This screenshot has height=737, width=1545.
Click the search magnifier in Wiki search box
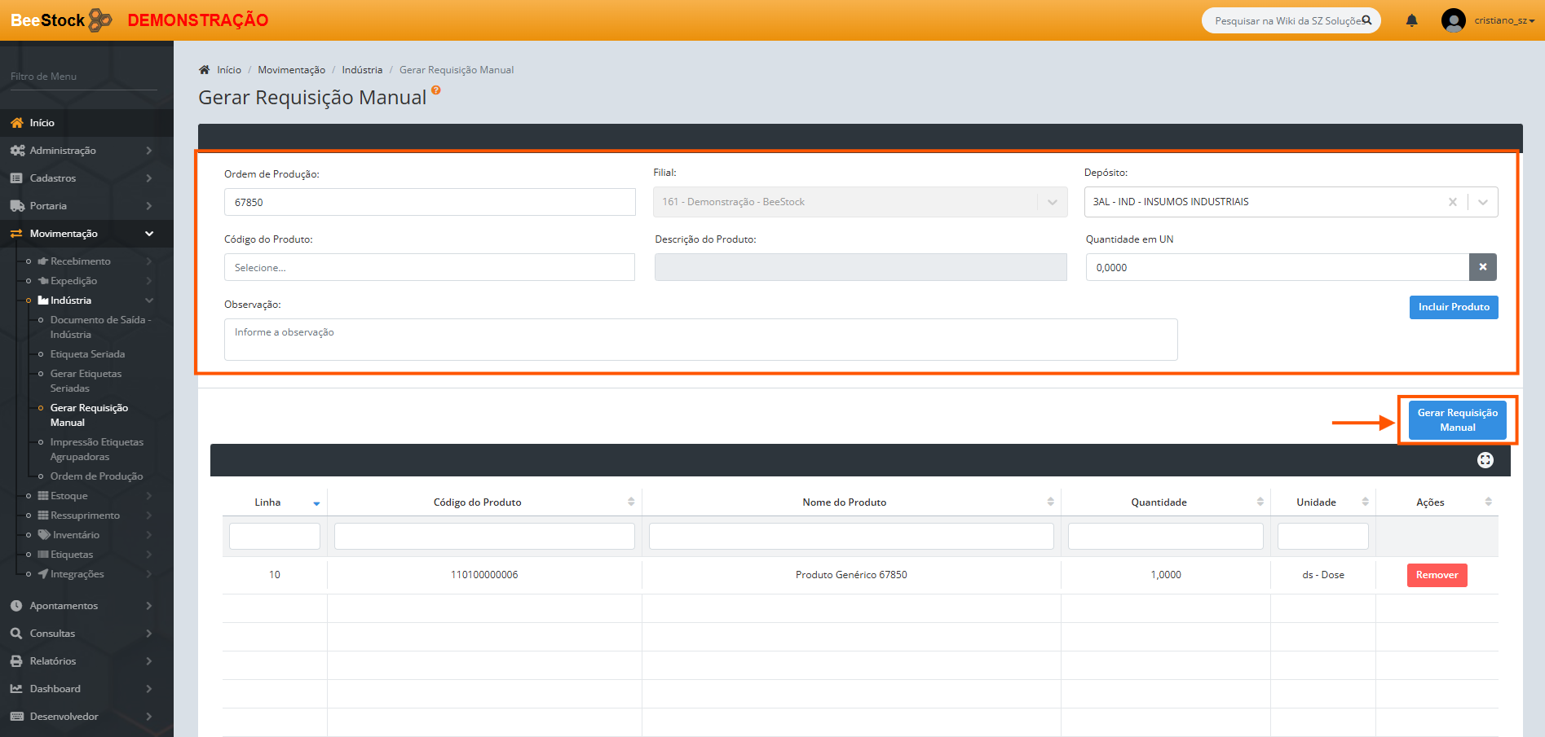coord(1366,20)
